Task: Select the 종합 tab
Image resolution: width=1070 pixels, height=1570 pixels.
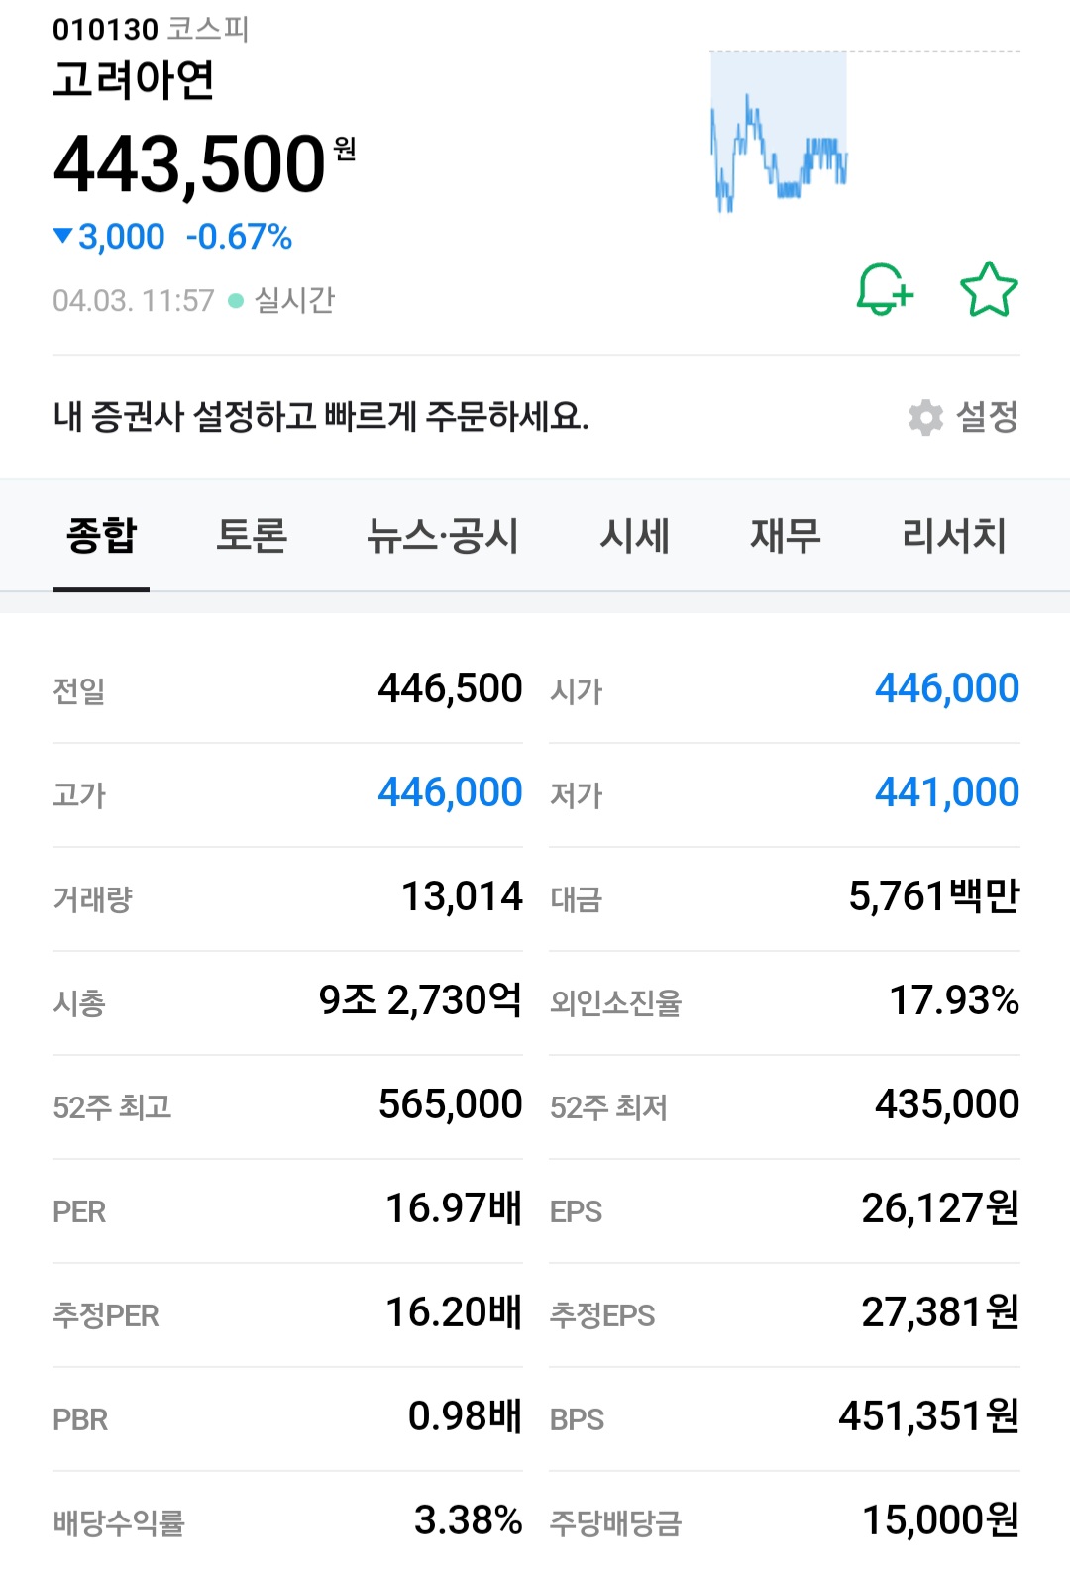Action: [x=101, y=536]
